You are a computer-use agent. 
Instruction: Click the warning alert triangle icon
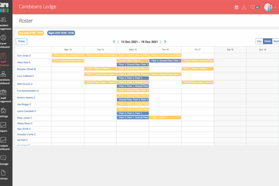coord(244,7)
